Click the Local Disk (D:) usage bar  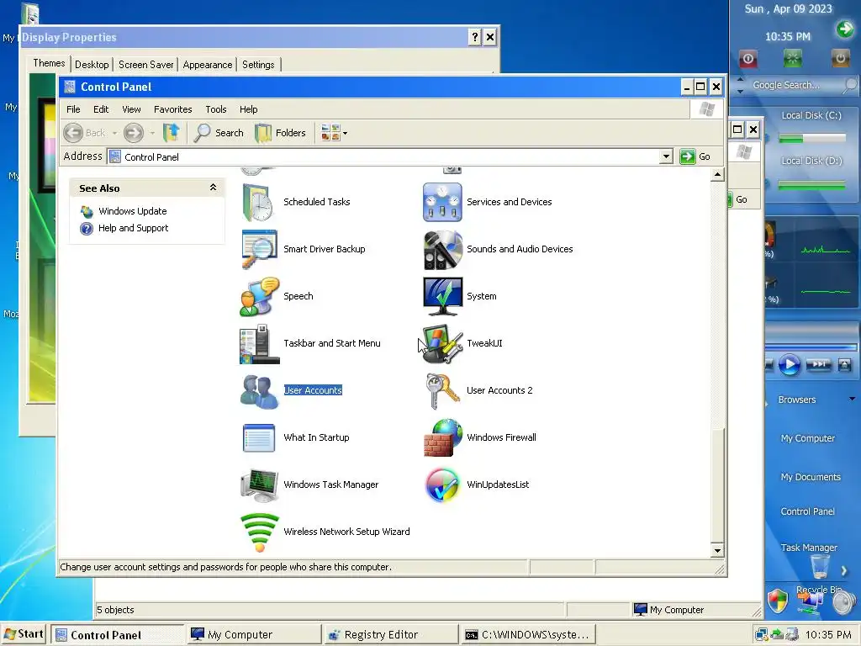(x=811, y=186)
